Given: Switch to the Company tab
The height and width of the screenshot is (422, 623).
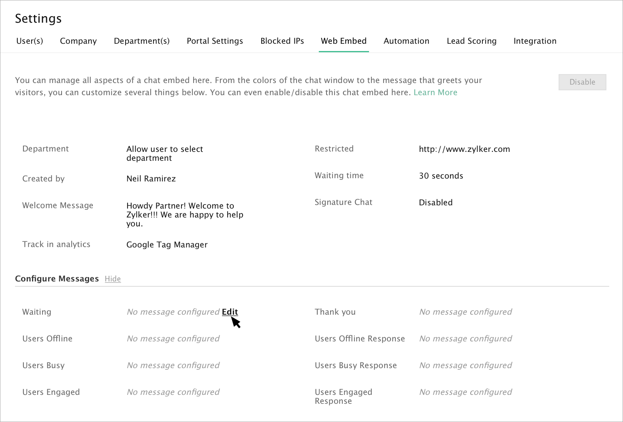Looking at the screenshot, I should pyautogui.click(x=78, y=41).
